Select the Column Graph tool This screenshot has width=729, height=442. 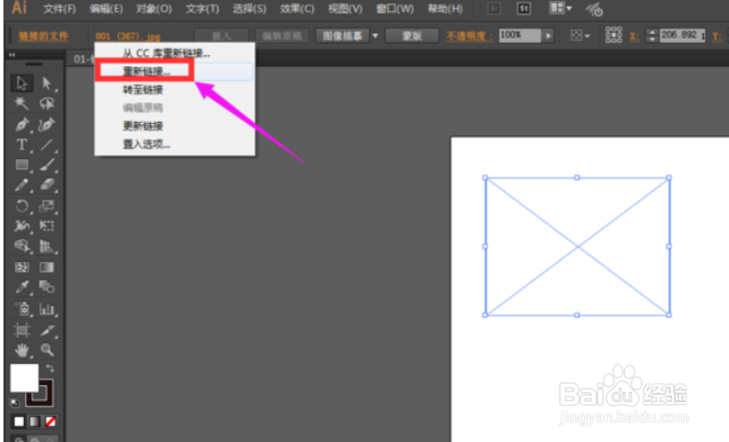(x=46, y=309)
